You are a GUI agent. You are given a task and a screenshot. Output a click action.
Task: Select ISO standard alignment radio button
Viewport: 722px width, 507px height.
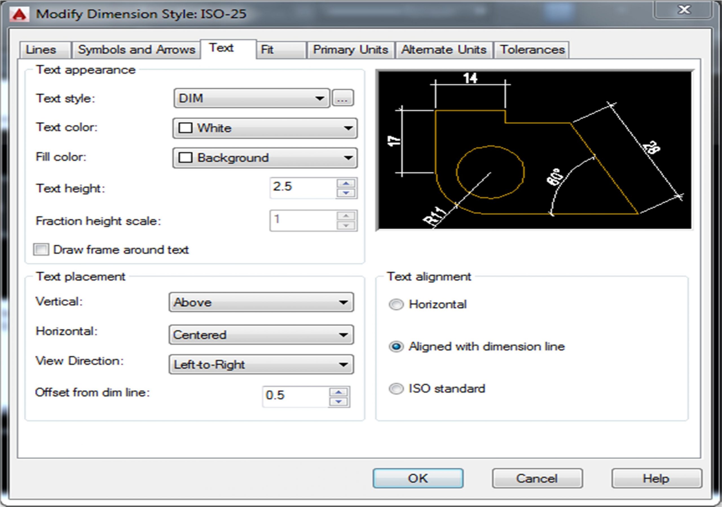(396, 389)
